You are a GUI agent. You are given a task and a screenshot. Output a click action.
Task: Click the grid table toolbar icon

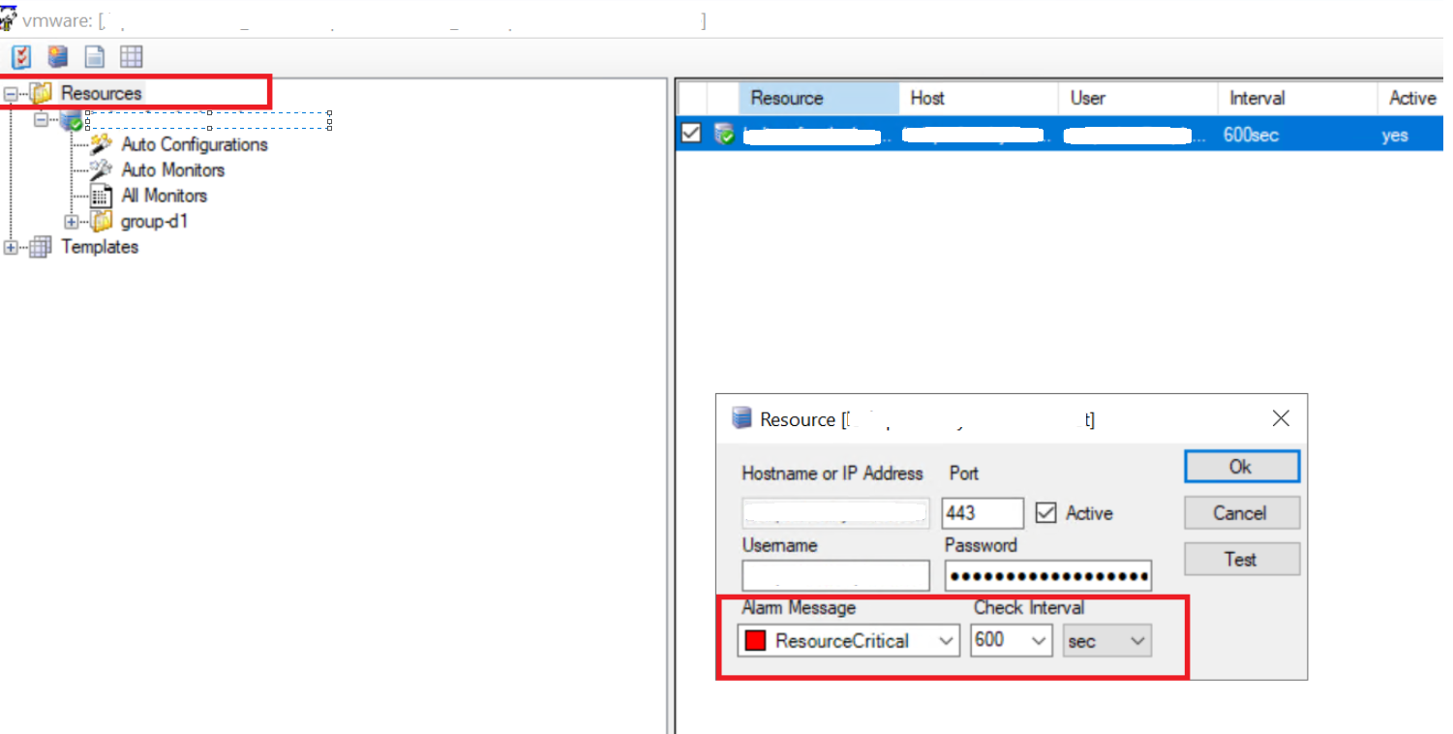coord(131,56)
